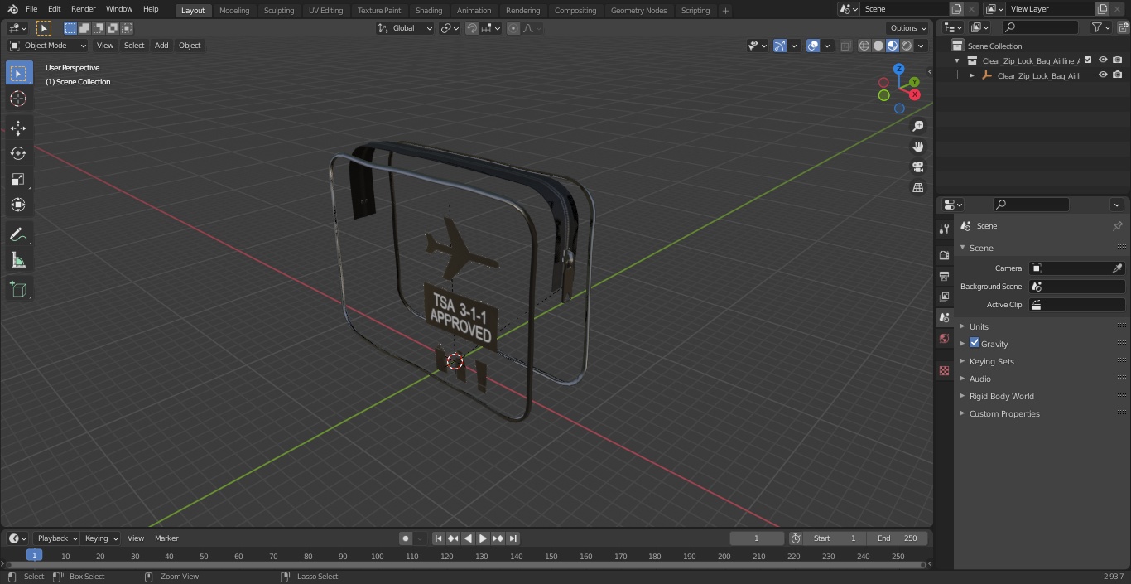Open the View Layer properties tab
This screenshot has width=1131, height=584.
(x=944, y=297)
